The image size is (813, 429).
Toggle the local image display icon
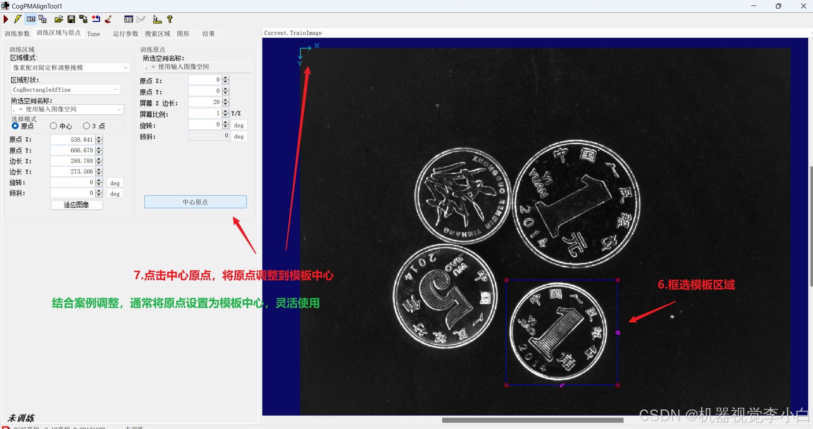(31, 19)
